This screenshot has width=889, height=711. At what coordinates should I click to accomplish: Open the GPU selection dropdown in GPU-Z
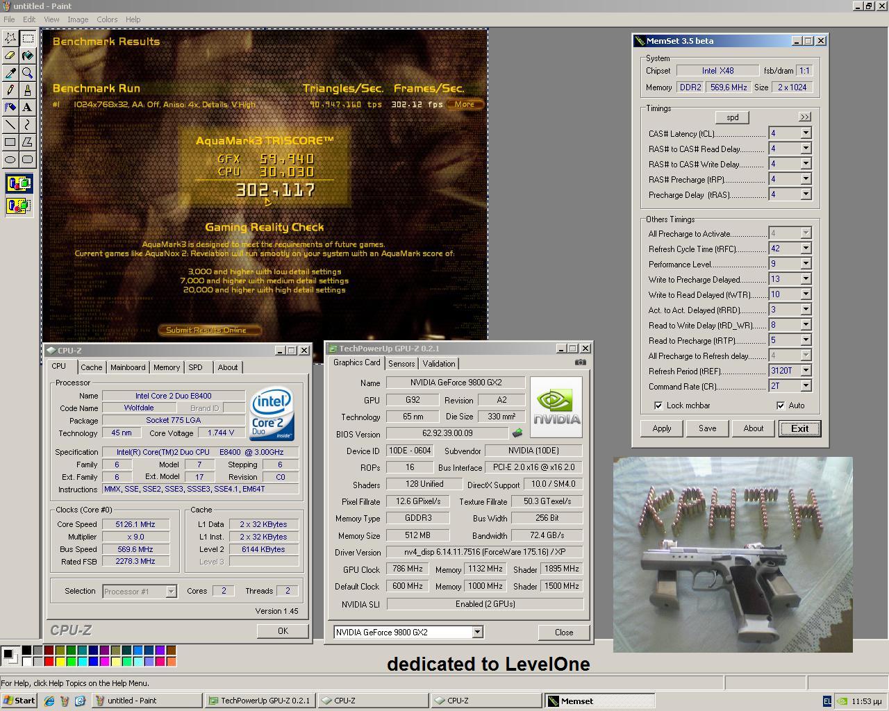point(477,632)
